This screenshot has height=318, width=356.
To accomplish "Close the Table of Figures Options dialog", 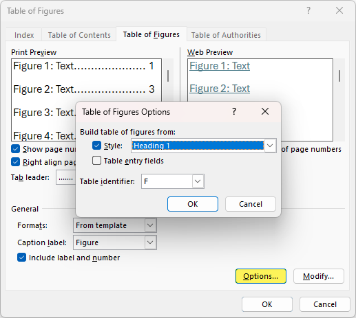I will [265, 112].
